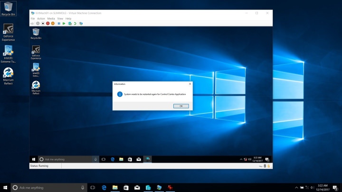342x192 pixels.
Task: Open the Help menu
Action: tap(68, 18)
